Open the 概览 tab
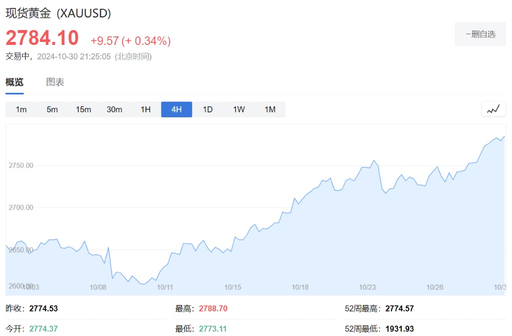 click(x=14, y=82)
